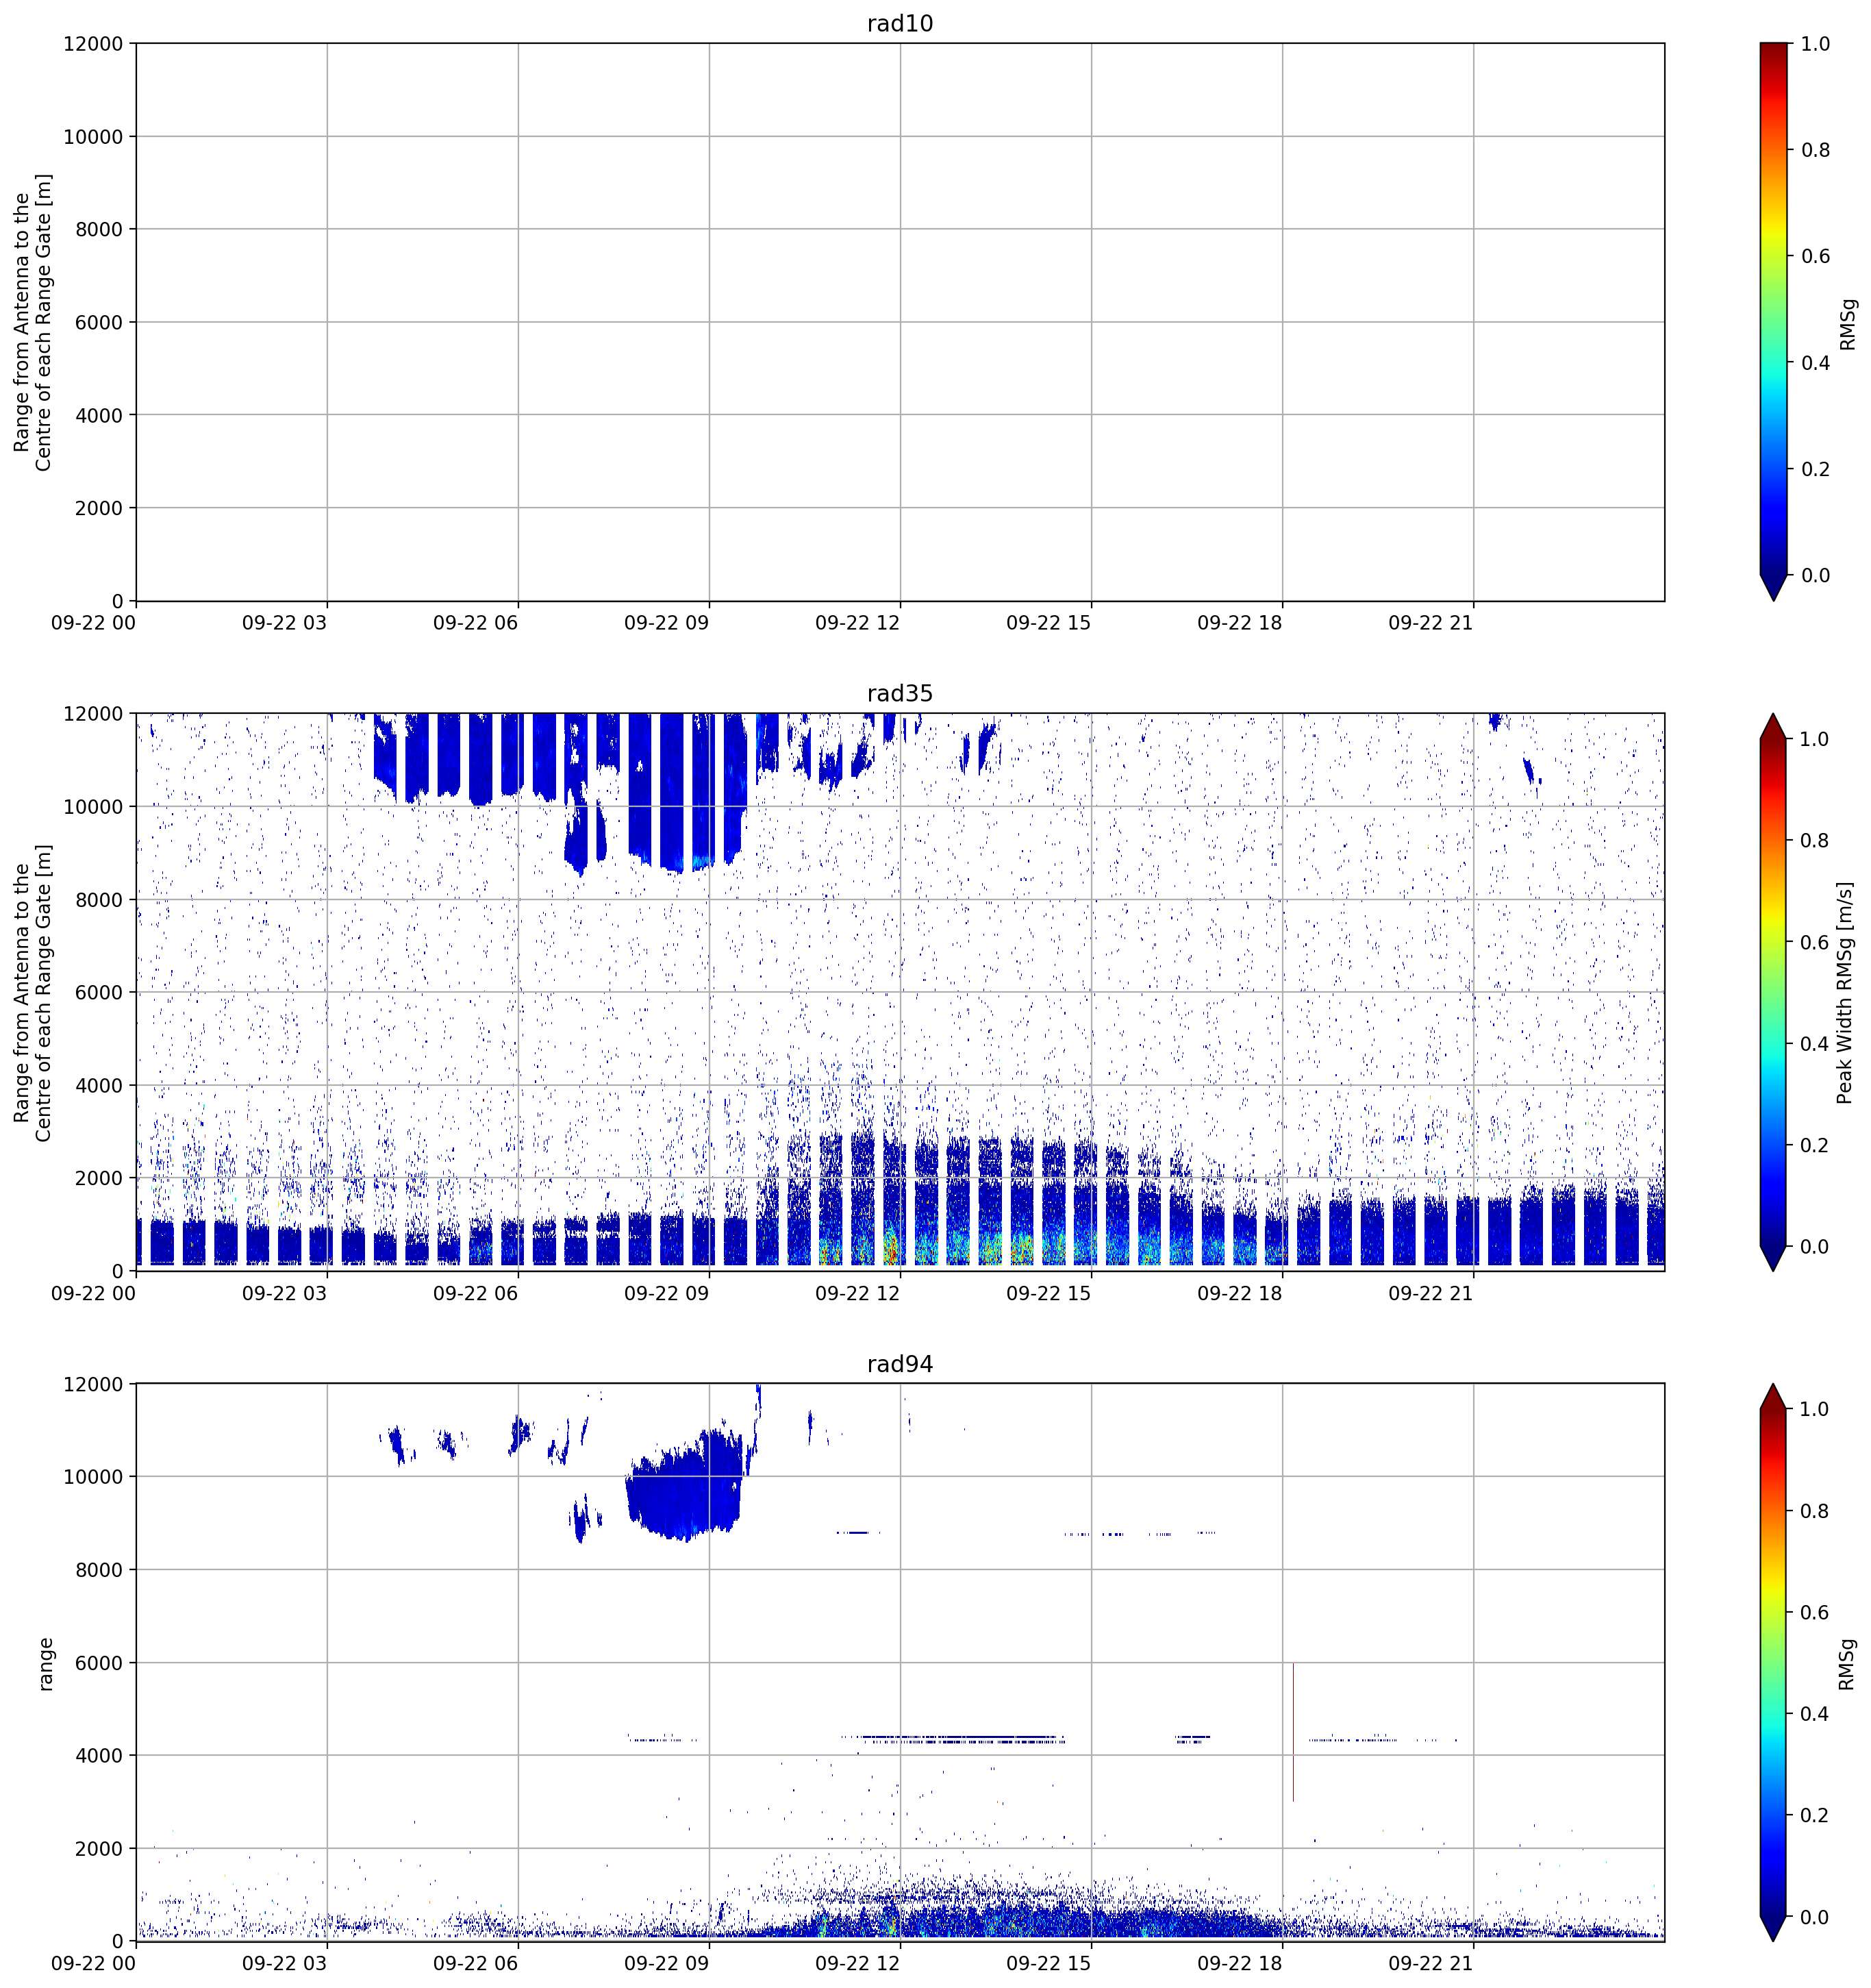The image size is (1871, 1988).
Task: Click the rad94 plot title
Action: click(x=899, y=1365)
